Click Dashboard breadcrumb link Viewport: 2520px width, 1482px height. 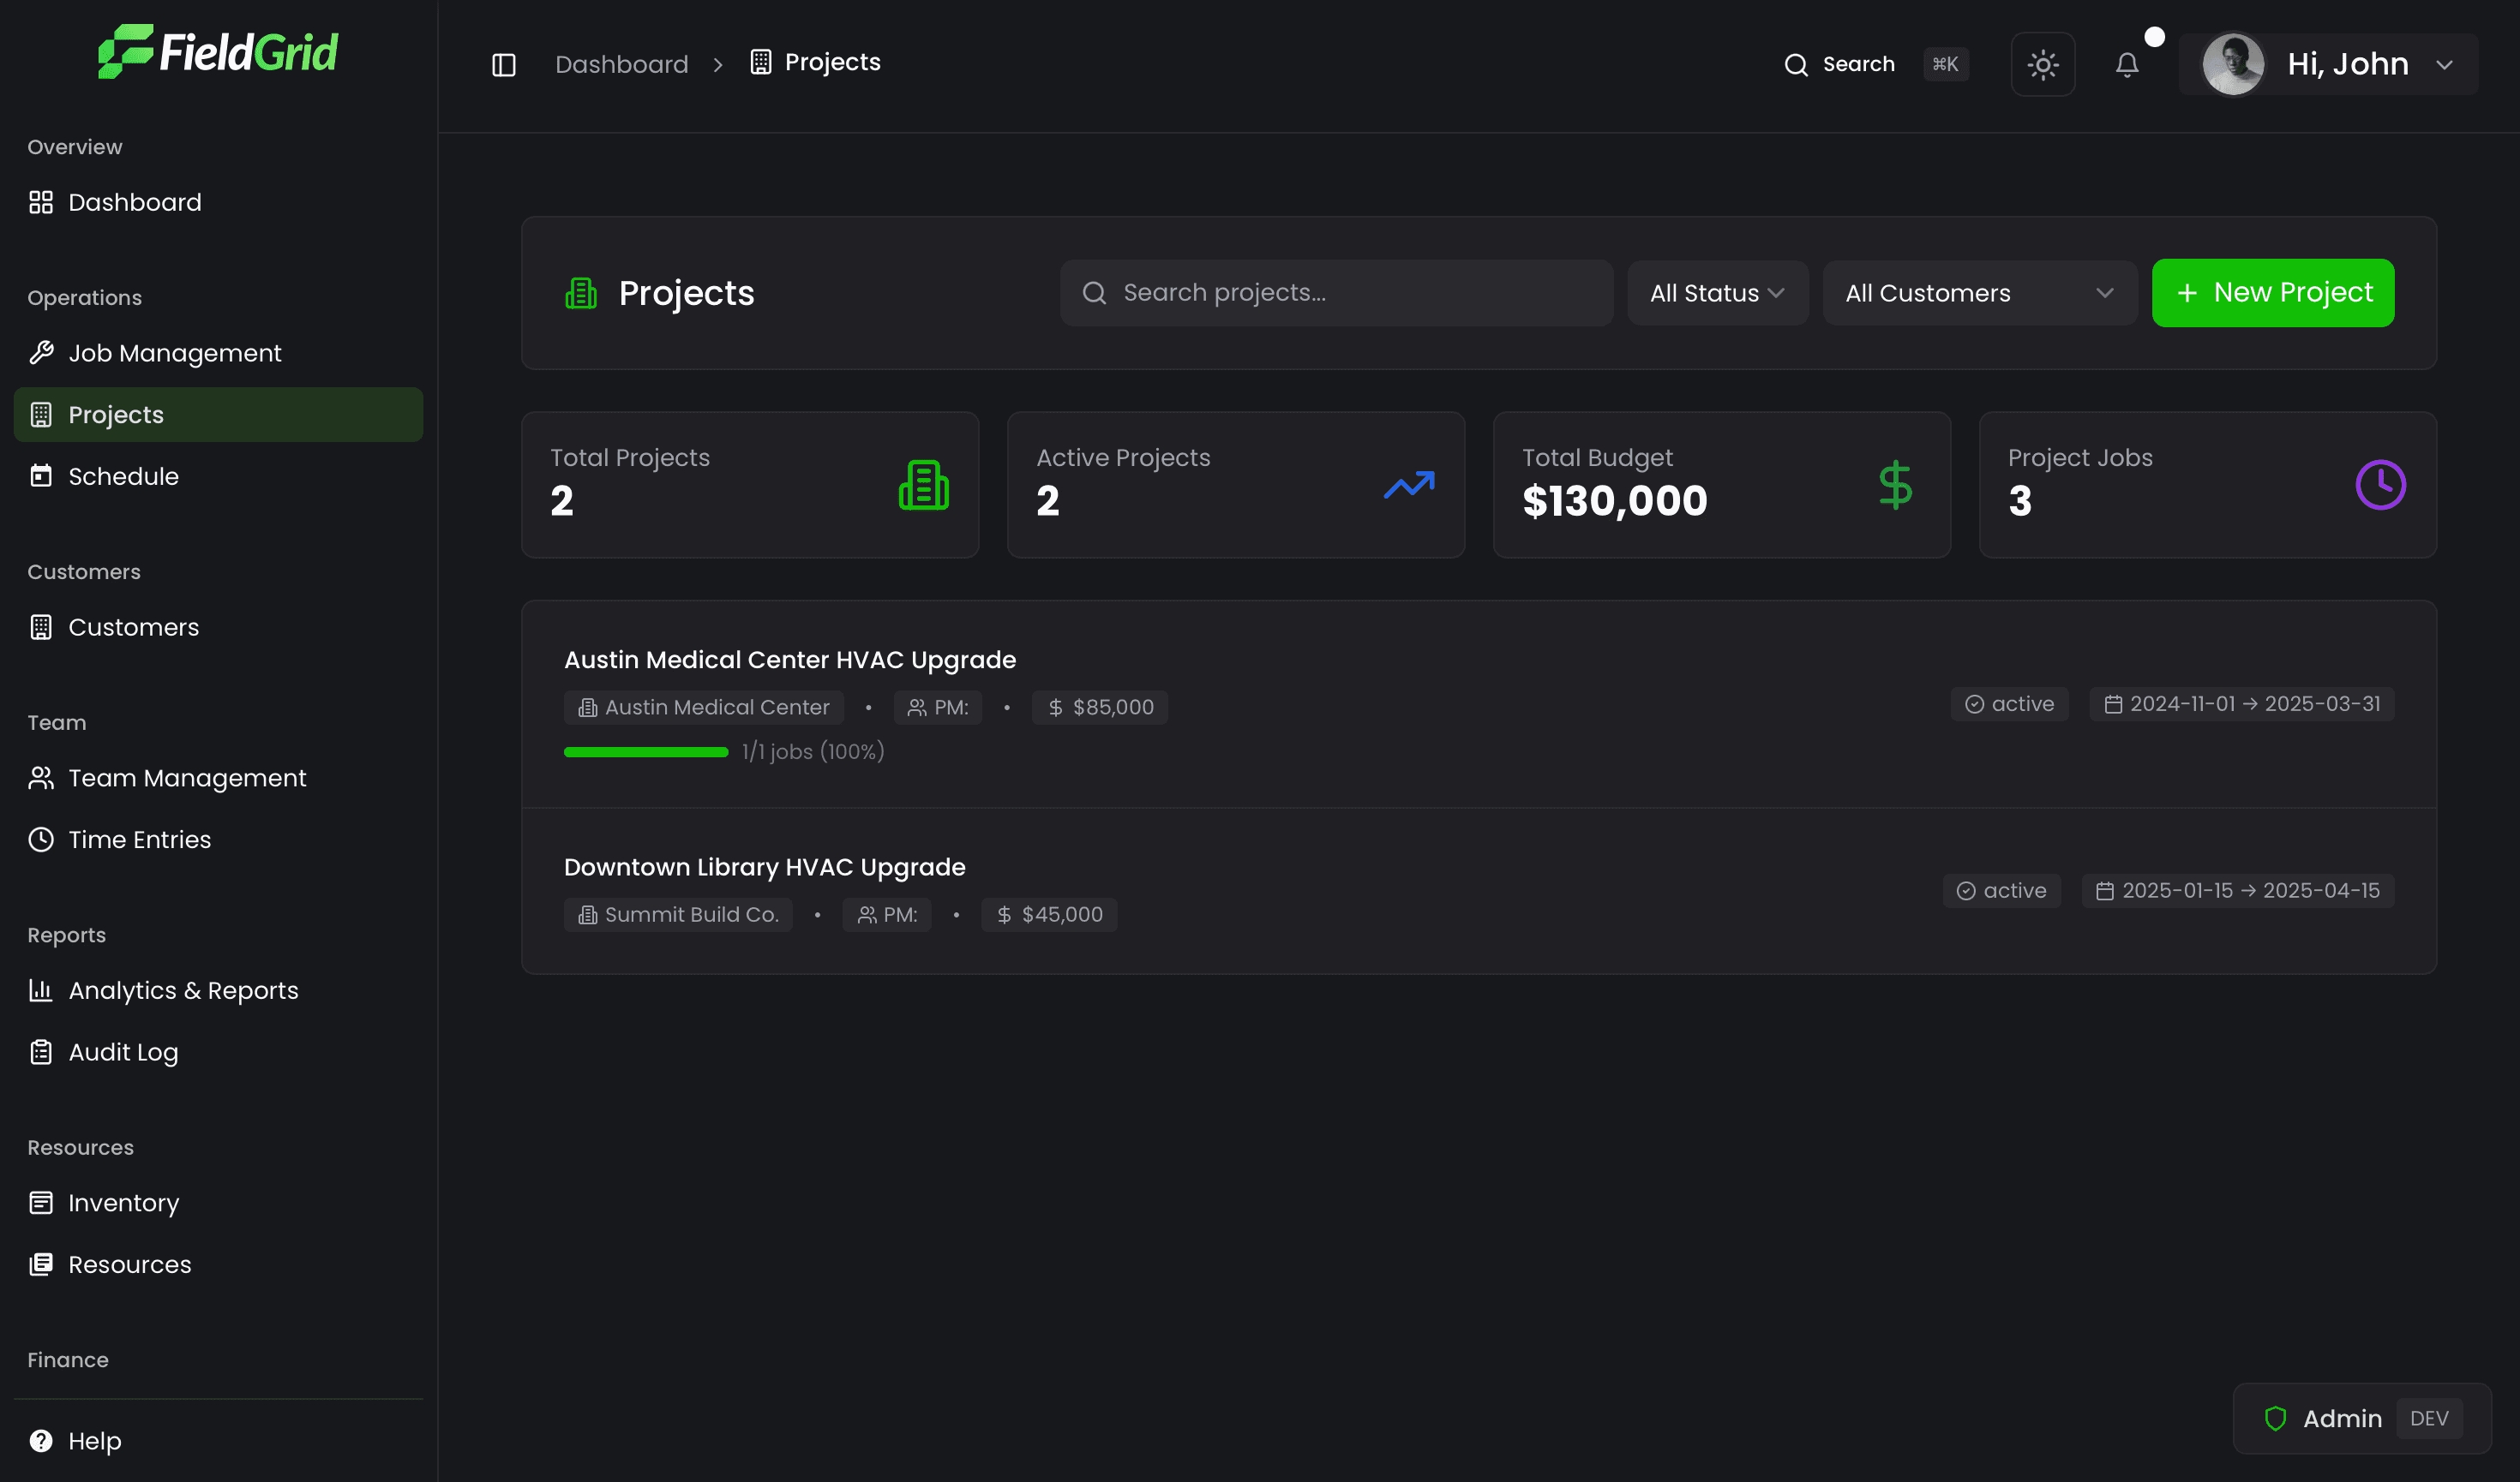622,65
